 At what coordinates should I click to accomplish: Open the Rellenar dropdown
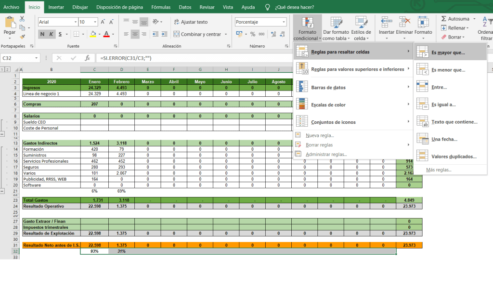click(454, 28)
